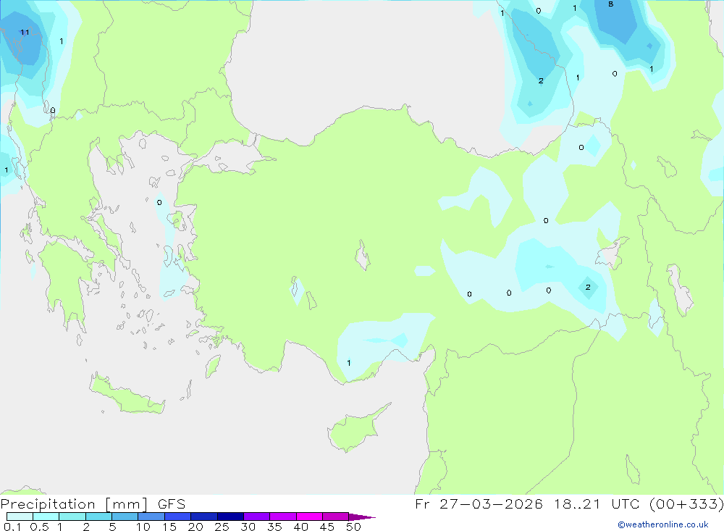Click the '50' legend scale label

coord(353,527)
